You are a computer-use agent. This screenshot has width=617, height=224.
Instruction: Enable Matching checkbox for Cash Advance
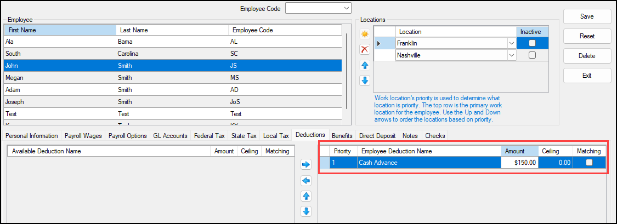tap(589, 162)
